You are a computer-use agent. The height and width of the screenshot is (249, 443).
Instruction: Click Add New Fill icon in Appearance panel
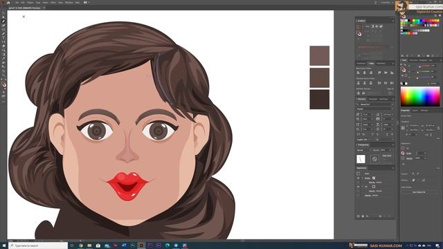[363, 216]
